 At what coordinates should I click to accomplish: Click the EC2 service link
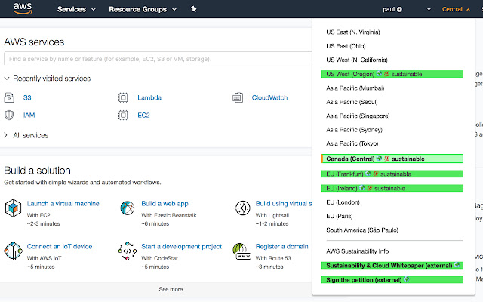(143, 116)
